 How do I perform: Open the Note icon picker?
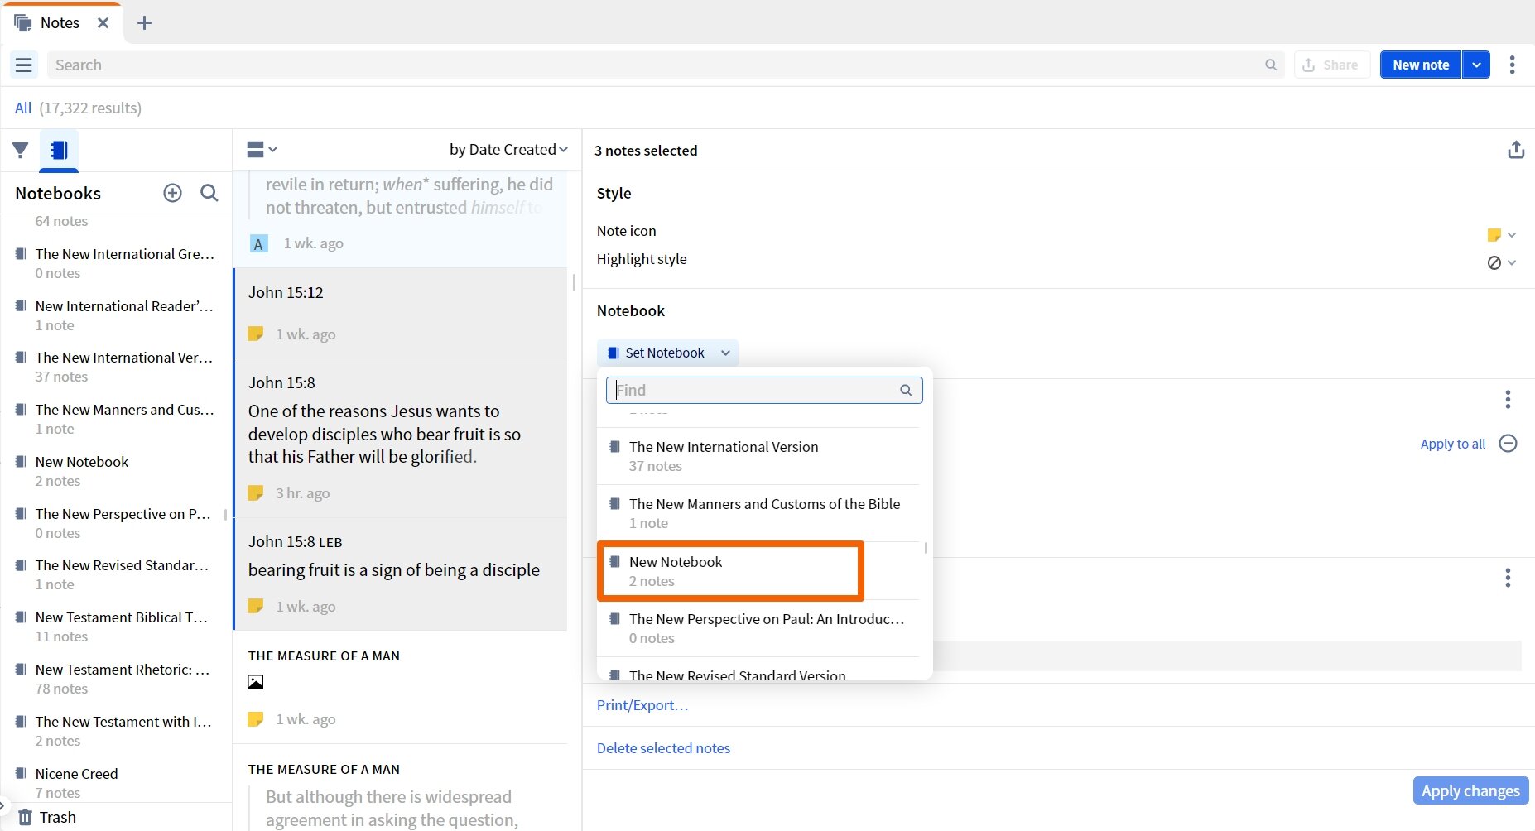pyautogui.click(x=1501, y=234)
